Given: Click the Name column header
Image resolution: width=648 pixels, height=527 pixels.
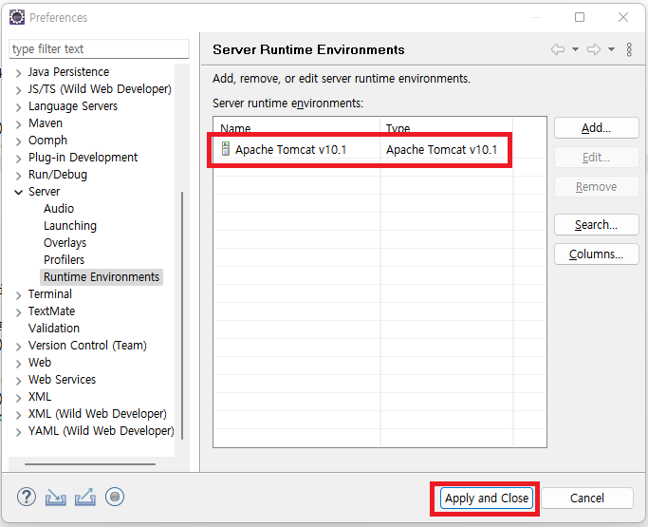Looking at the screenshot, I should point(297,127).
